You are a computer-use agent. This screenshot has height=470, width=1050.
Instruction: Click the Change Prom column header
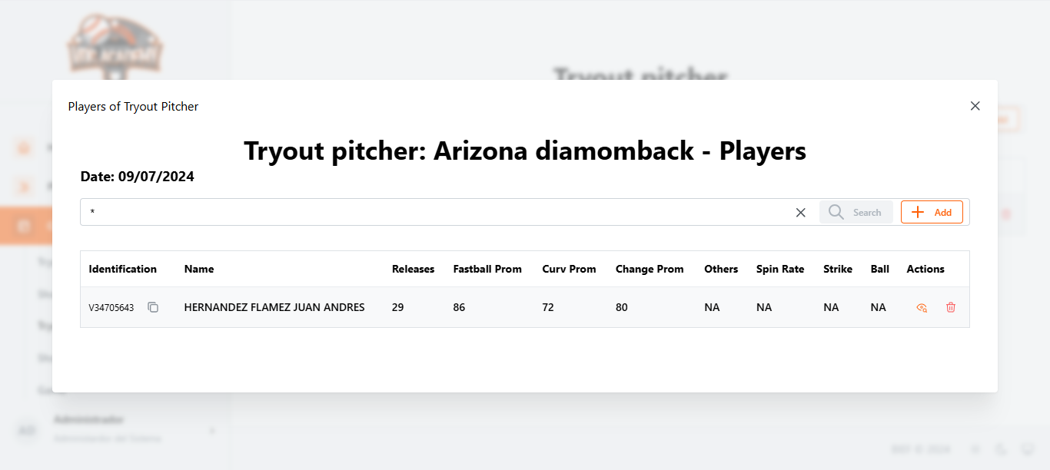click(x=650, y=269)
